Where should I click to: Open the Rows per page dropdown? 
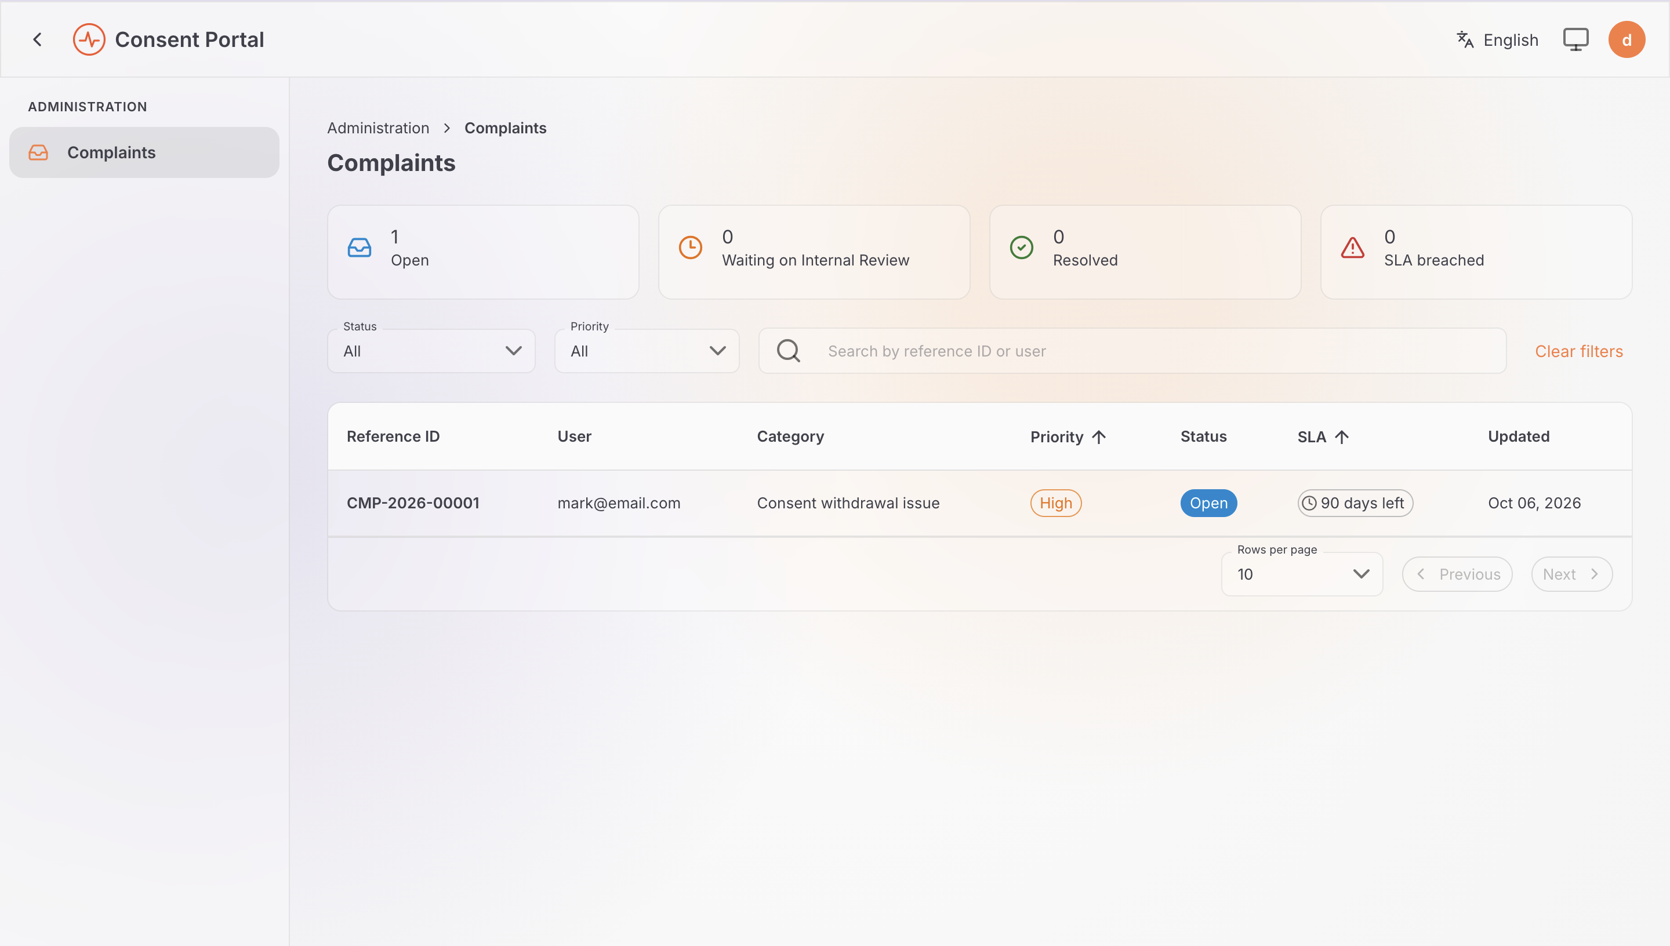pos(1302,574)
